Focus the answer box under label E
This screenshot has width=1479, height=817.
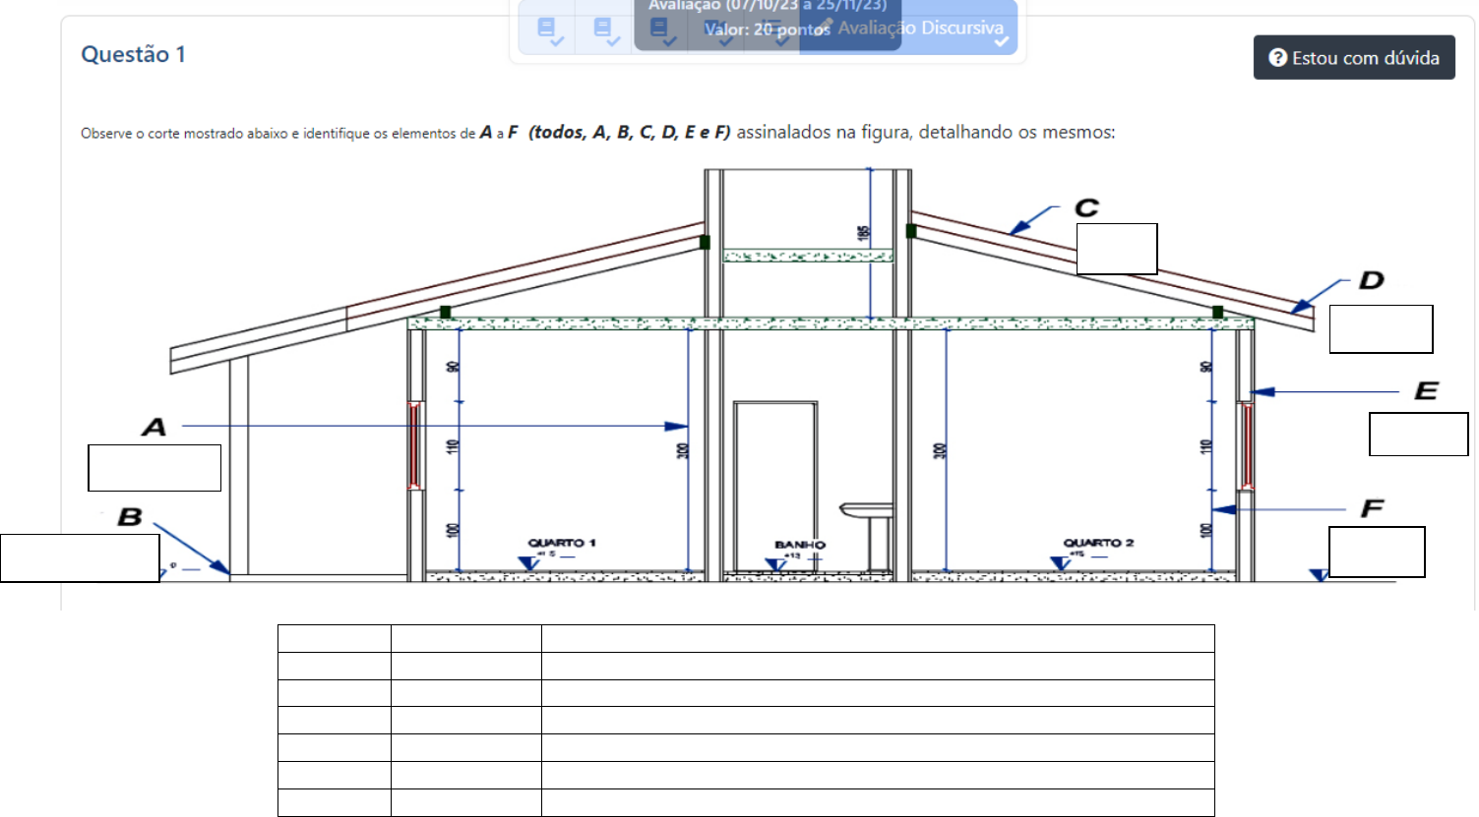coord(1418,435)
